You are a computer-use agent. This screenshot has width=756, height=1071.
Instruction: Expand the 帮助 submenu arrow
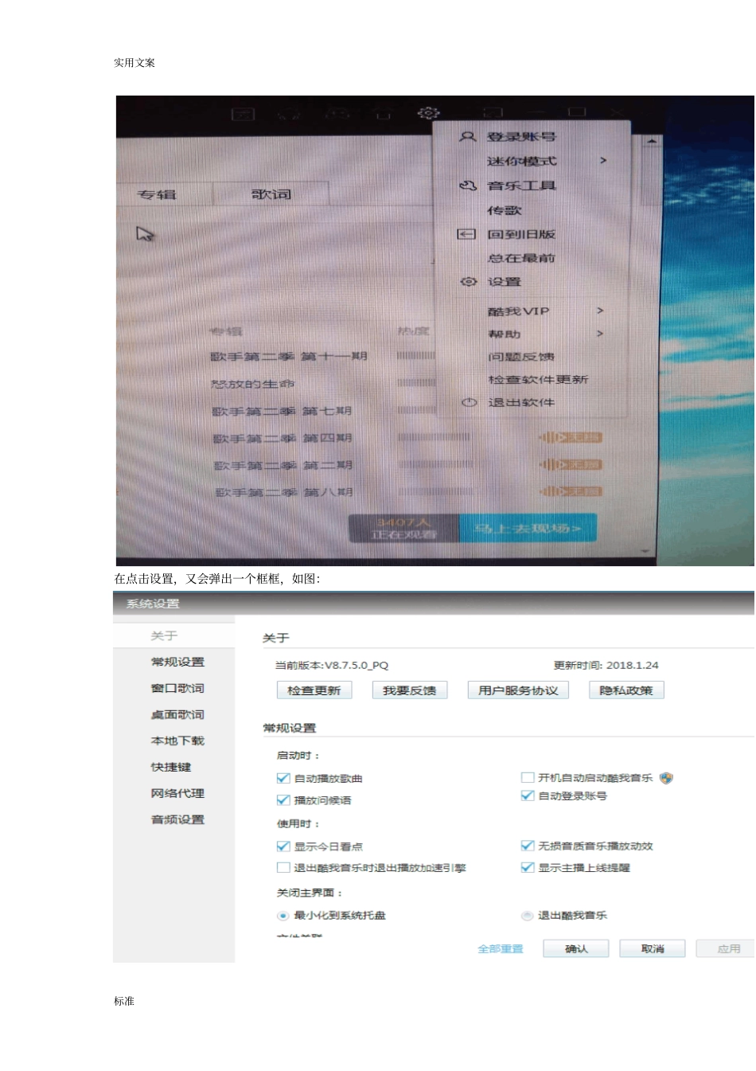click(600, 334)
